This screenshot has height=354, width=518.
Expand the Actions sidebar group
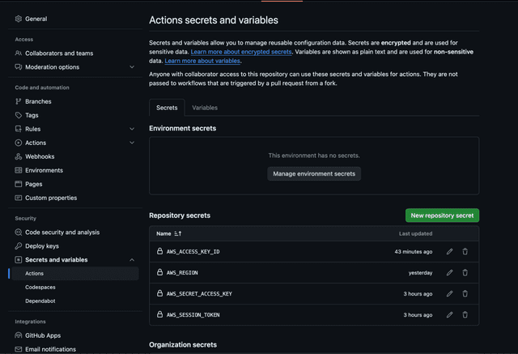[x=132, y=143]
